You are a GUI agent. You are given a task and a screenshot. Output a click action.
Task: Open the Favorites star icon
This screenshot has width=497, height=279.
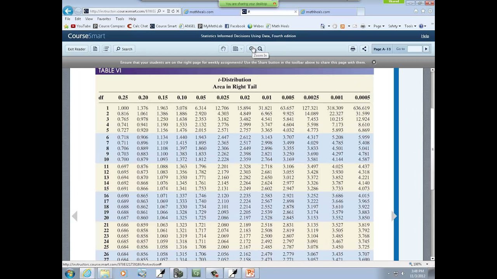(x=423, y=11)
